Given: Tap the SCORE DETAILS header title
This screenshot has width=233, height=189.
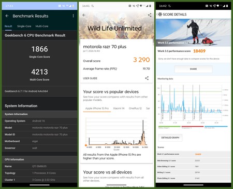Looking at the screenshot, I should tap(174, 15).
